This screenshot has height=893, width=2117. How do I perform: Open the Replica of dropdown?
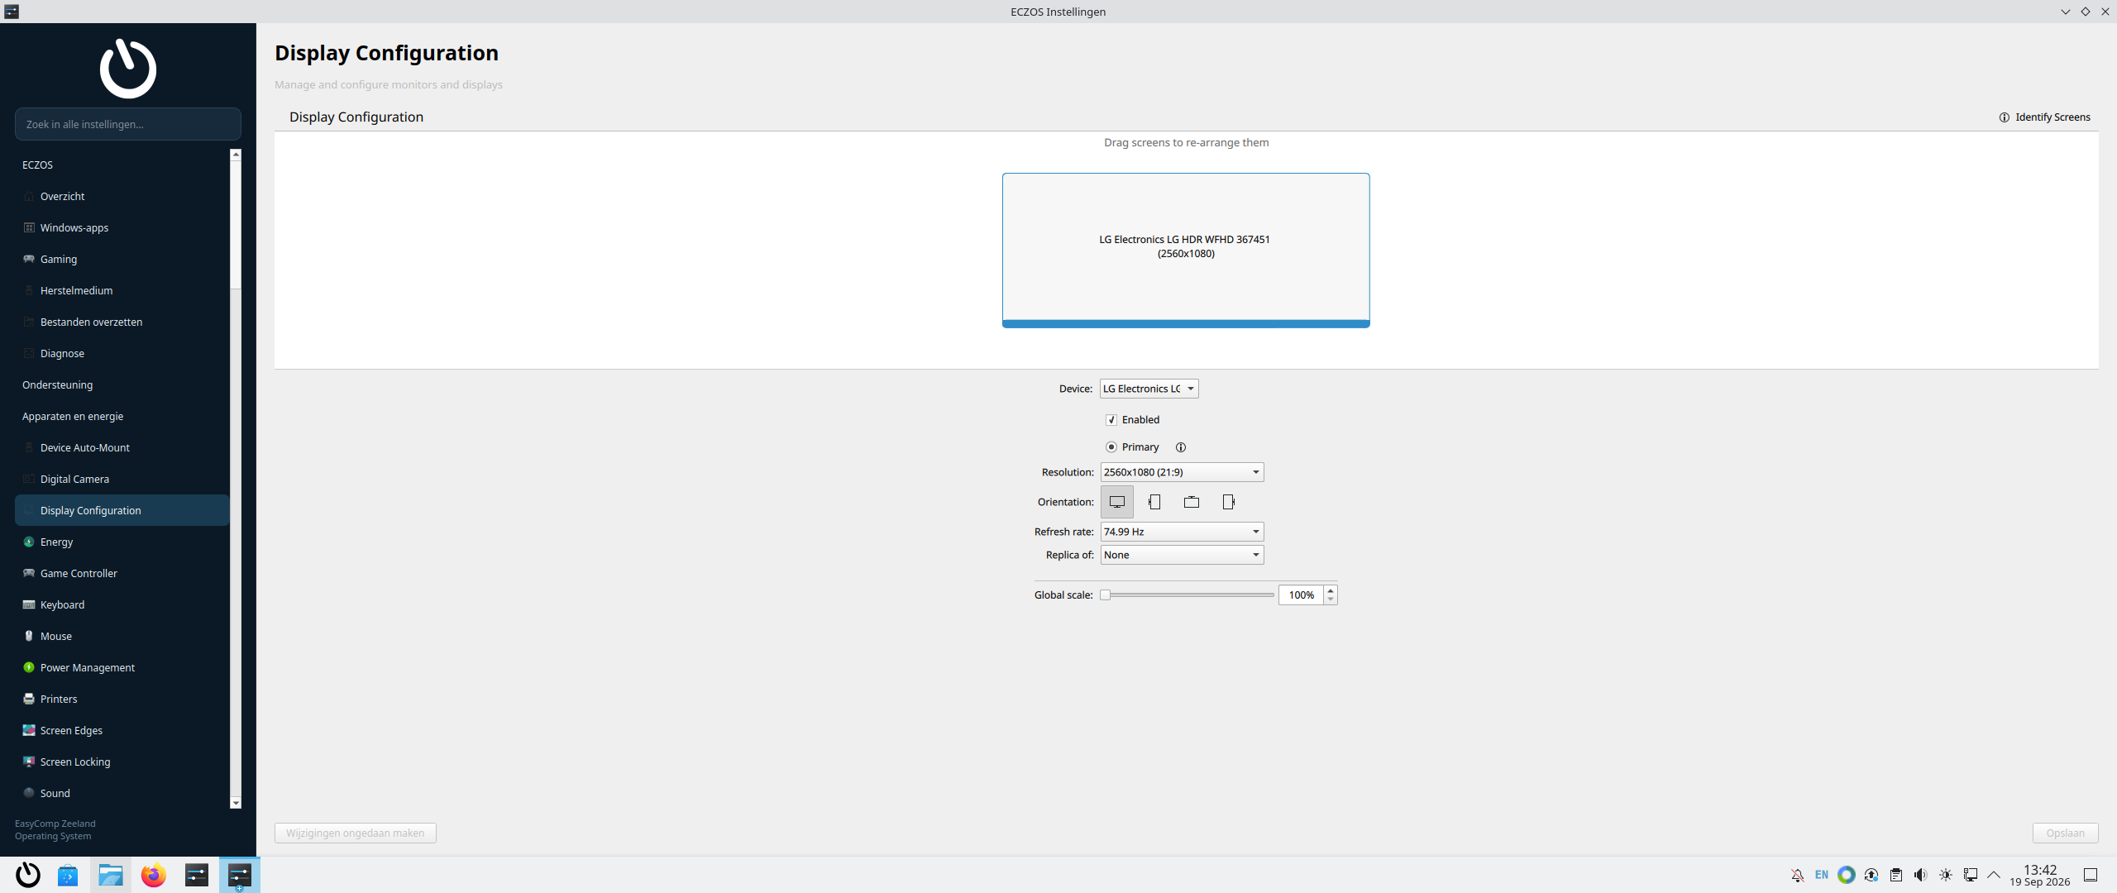click(1182, 555)
